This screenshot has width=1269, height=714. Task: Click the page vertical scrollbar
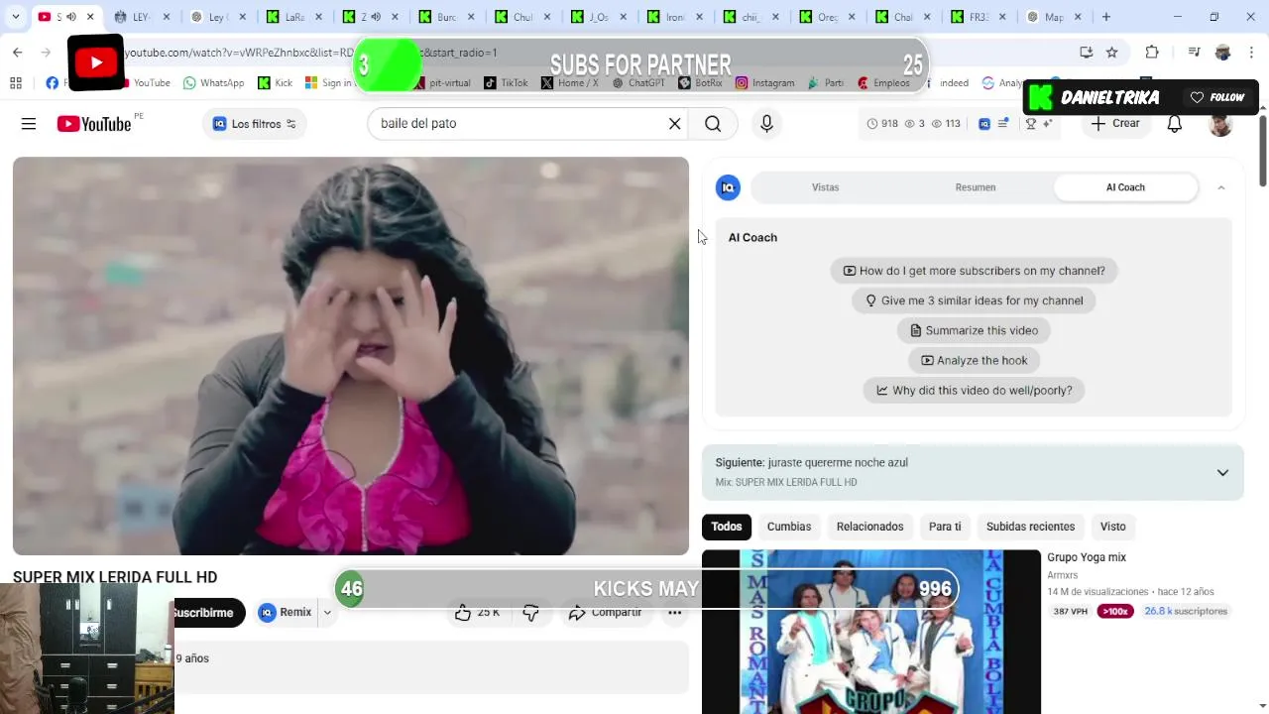coord(1262,151)
